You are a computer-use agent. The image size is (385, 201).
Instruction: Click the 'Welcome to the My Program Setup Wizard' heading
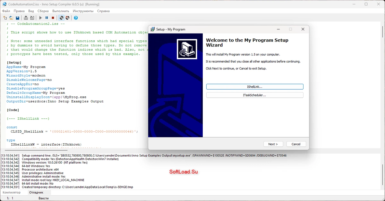(x=247, y=43)
